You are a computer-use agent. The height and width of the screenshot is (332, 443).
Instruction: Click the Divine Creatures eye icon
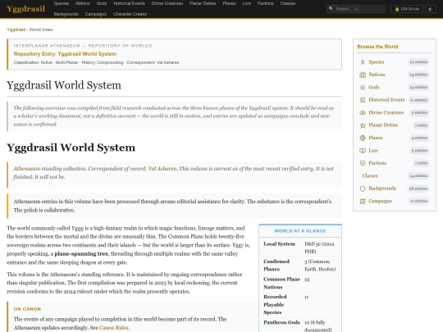(x=363, y=112)
